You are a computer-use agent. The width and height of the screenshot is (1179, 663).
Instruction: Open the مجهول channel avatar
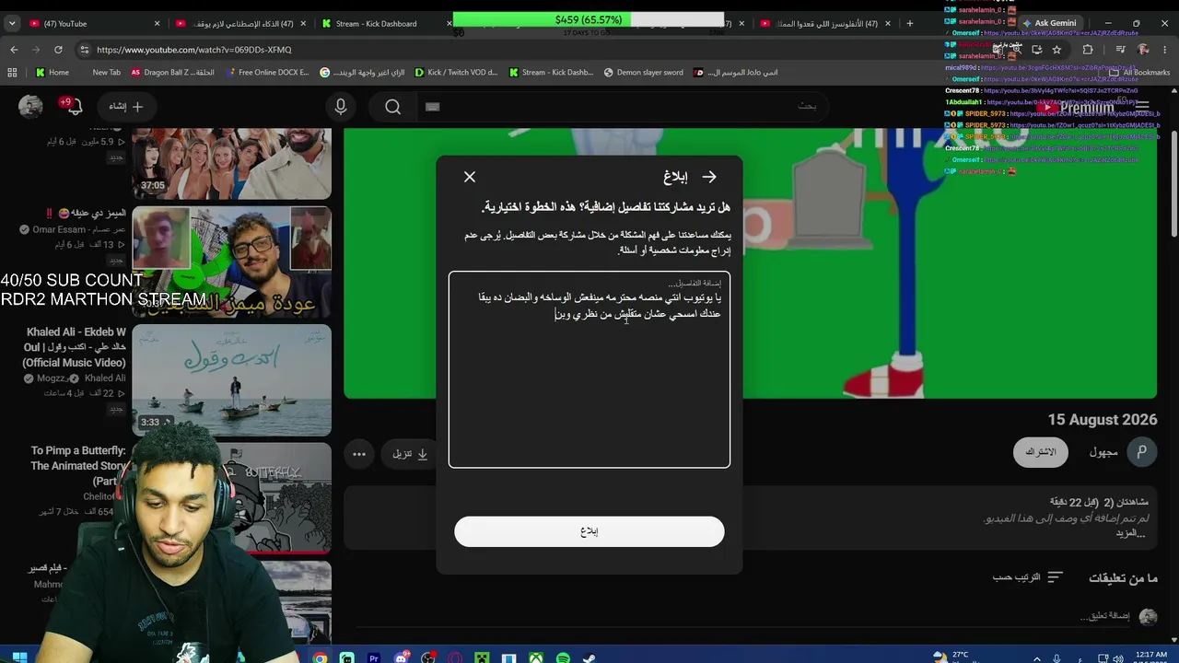(1142, 452)
